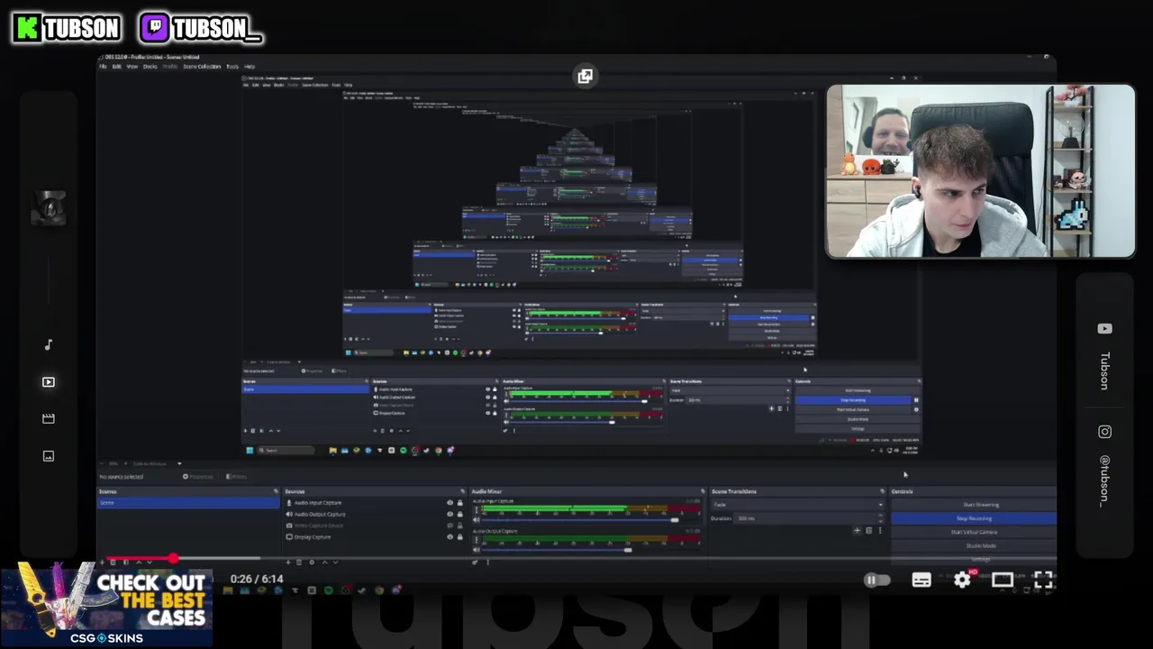The image size is (1153, 649).
Task: Click the Kick logo beside TUBSON
Action: coord(28,28)
